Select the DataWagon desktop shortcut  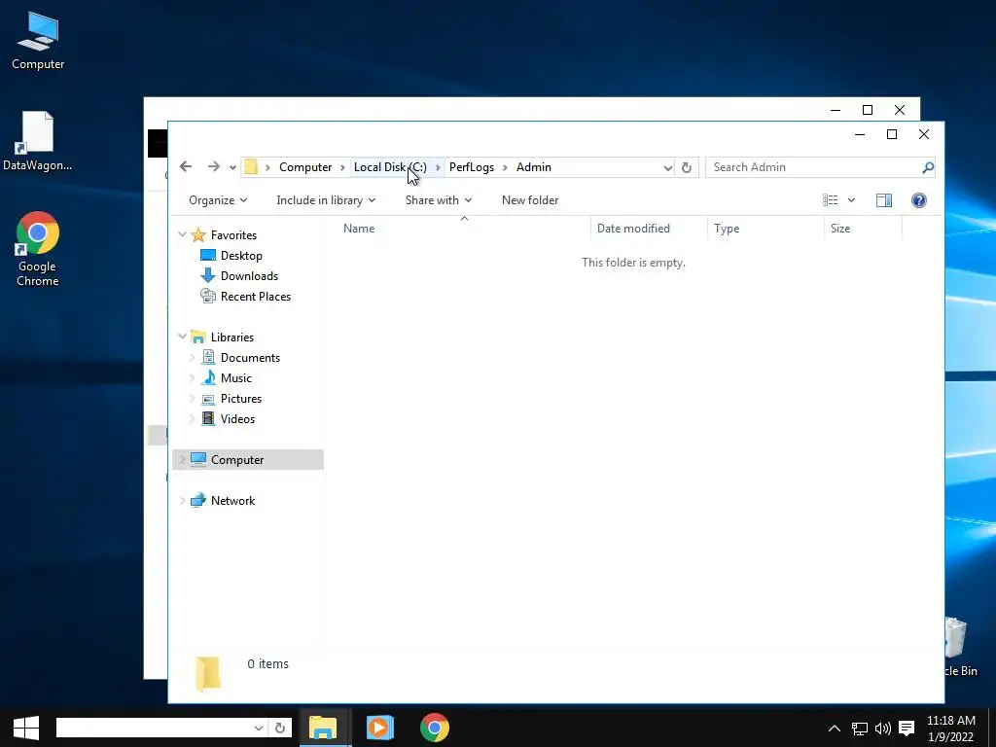(x=38, y=141)
